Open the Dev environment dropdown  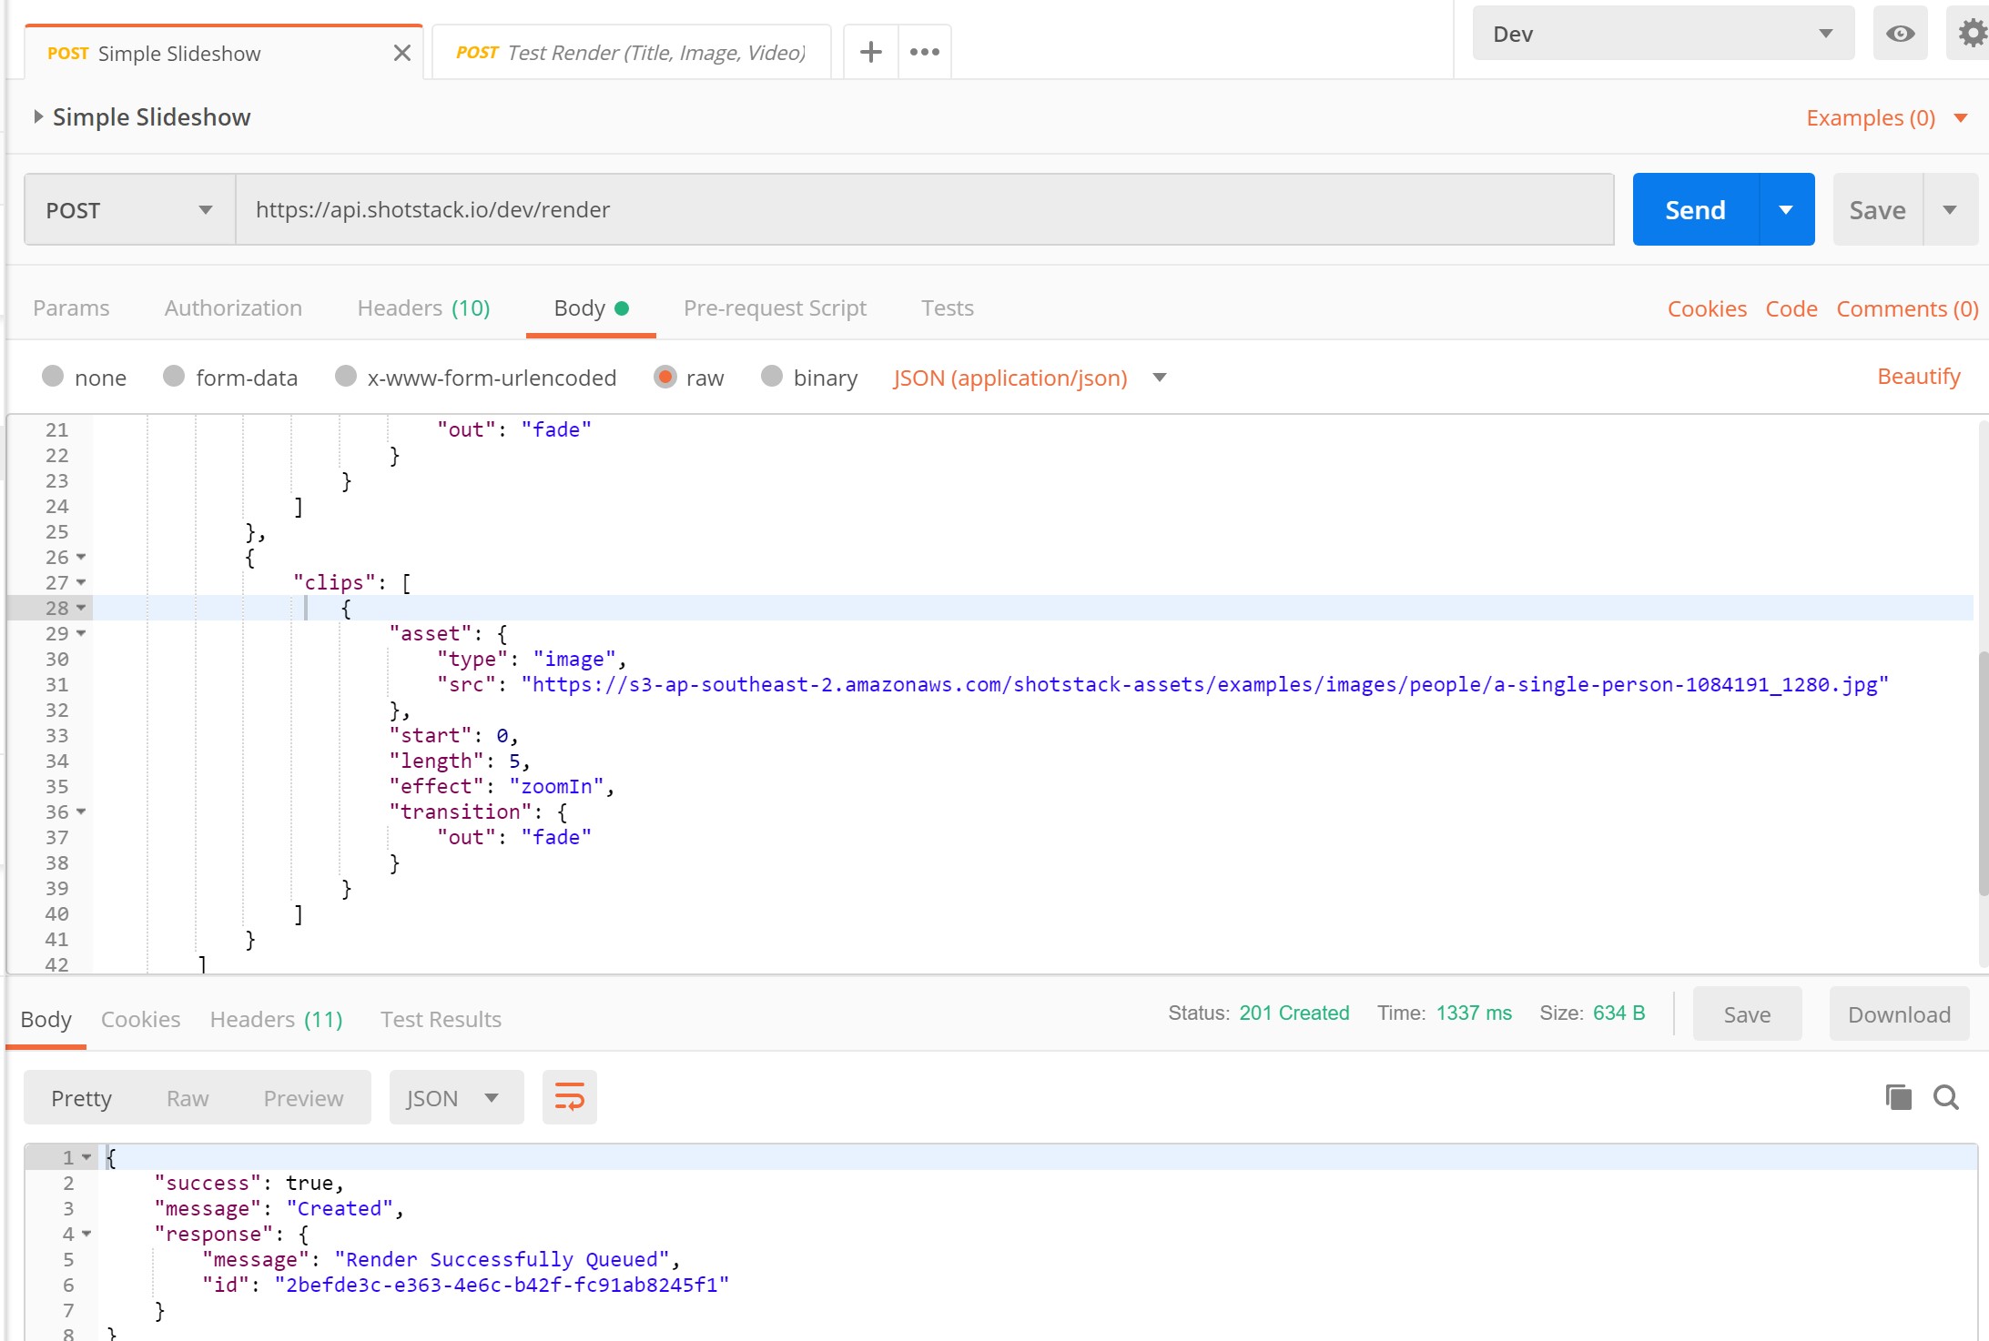[1662, 34]
